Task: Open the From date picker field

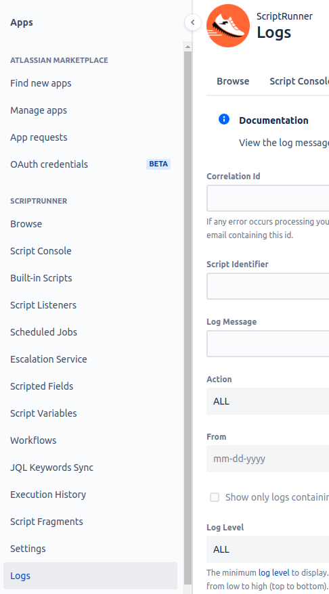Action: (x=267, y=459)
